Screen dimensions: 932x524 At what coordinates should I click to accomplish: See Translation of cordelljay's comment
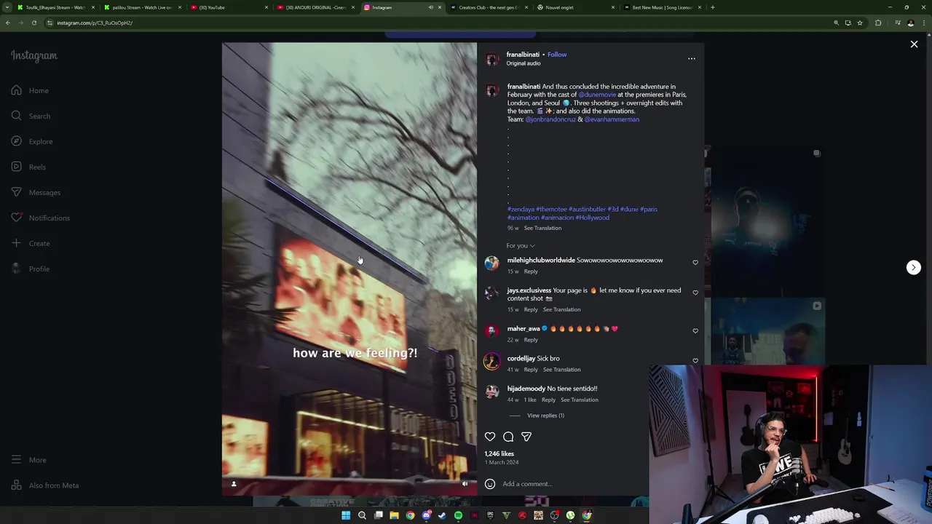tap(561, 370)
